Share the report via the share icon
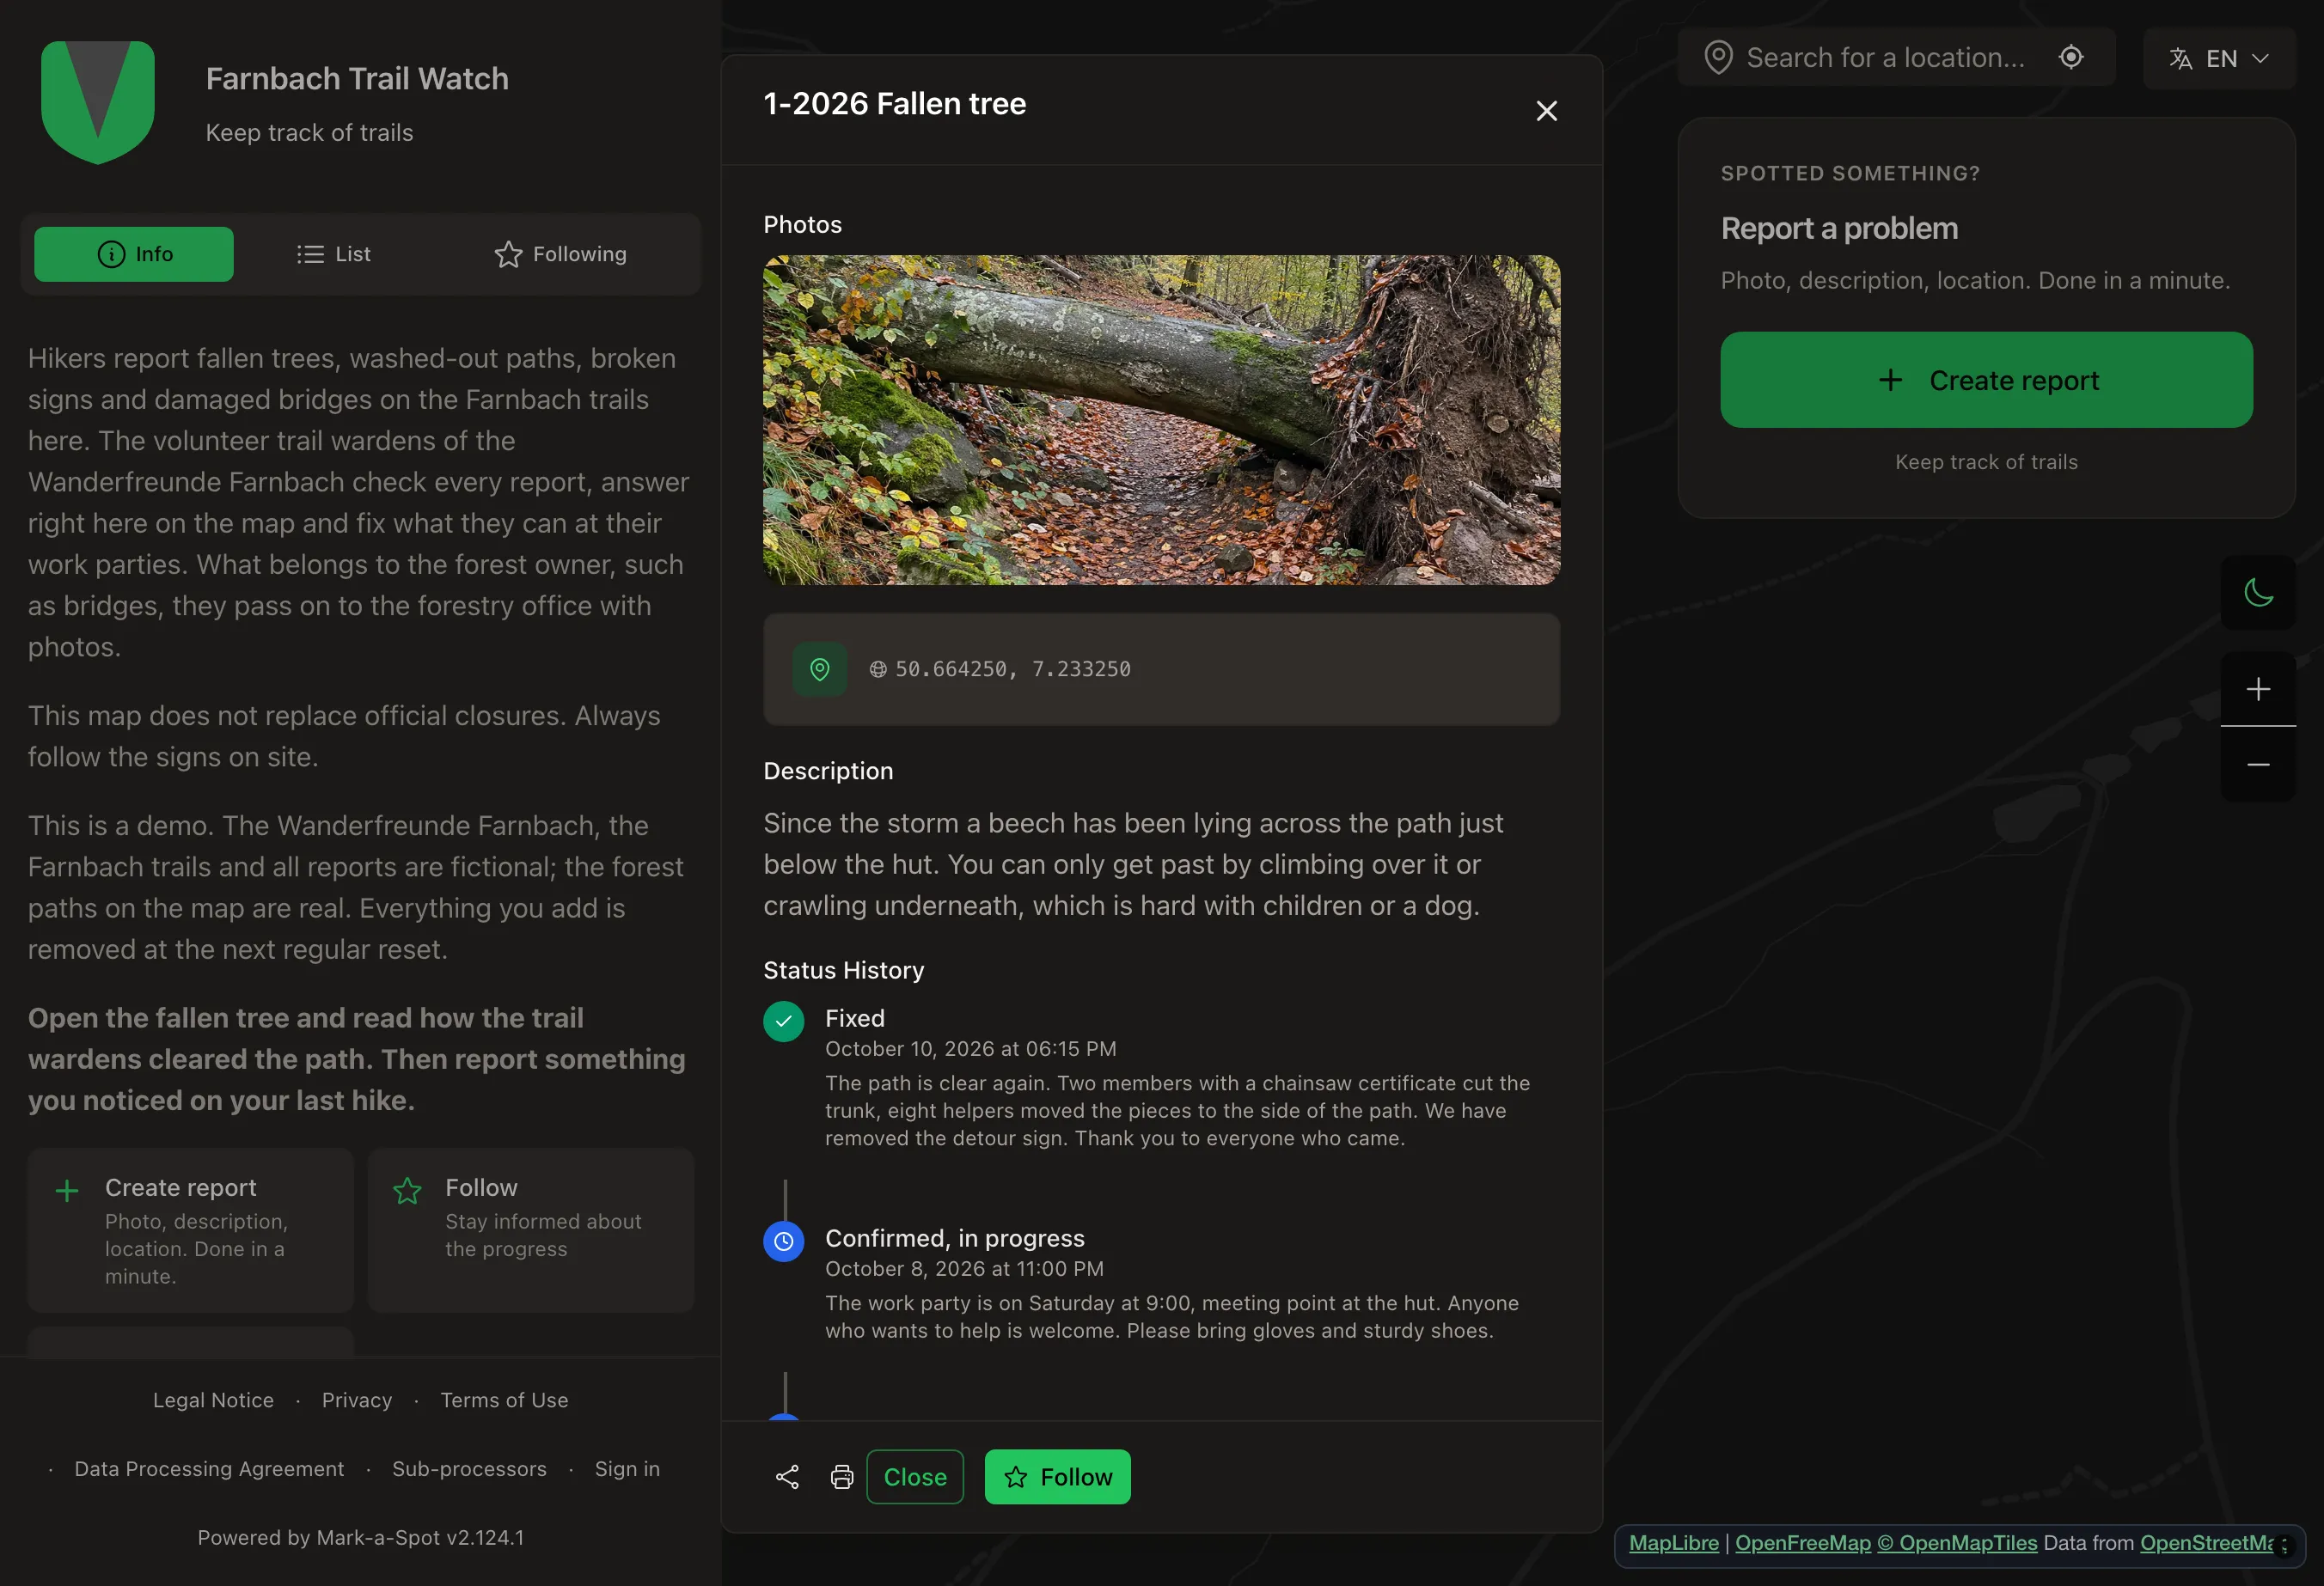This screenshot has width=2324, height=1586. tap(787, 1477)
